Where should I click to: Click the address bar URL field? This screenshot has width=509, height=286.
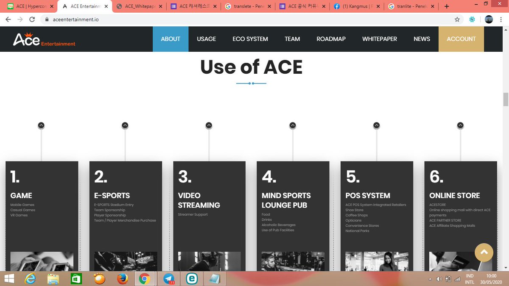(246, 19)
